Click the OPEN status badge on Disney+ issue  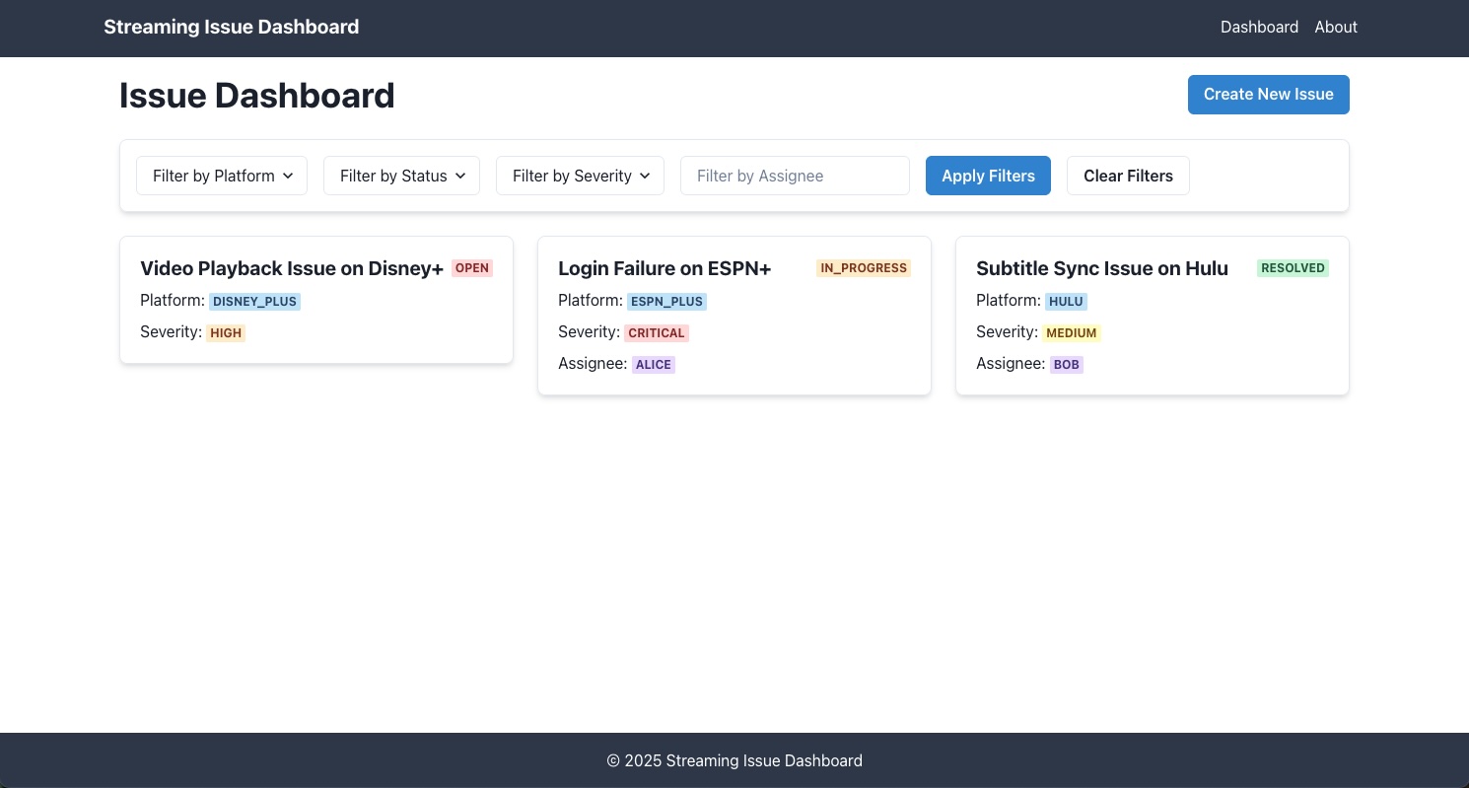[x=471, y=267]
